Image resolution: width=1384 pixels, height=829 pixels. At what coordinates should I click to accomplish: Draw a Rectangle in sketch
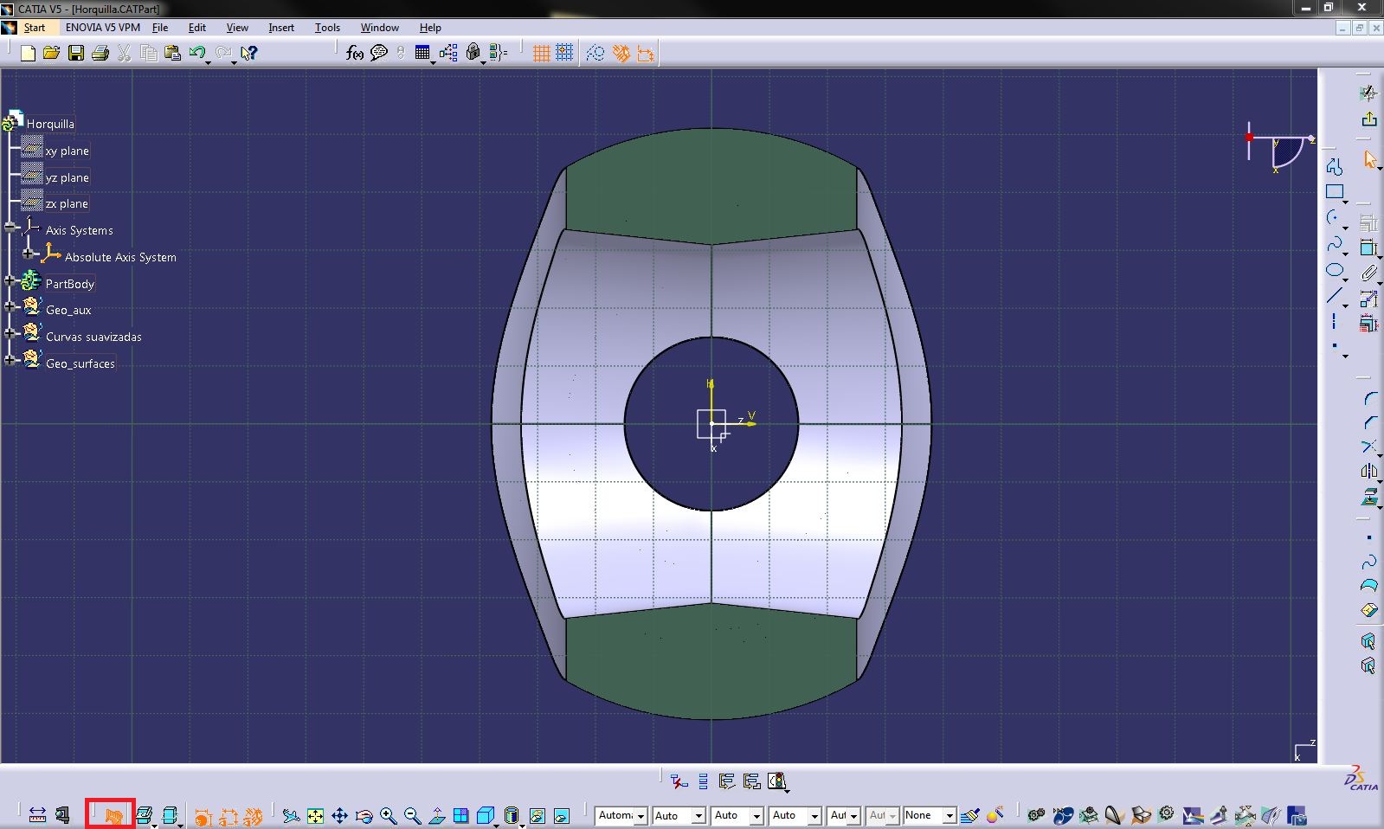pyautogui.click(x=1335, y=192)
